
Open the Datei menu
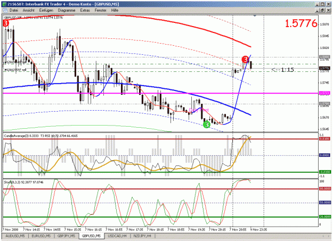(x=14, y=10)
